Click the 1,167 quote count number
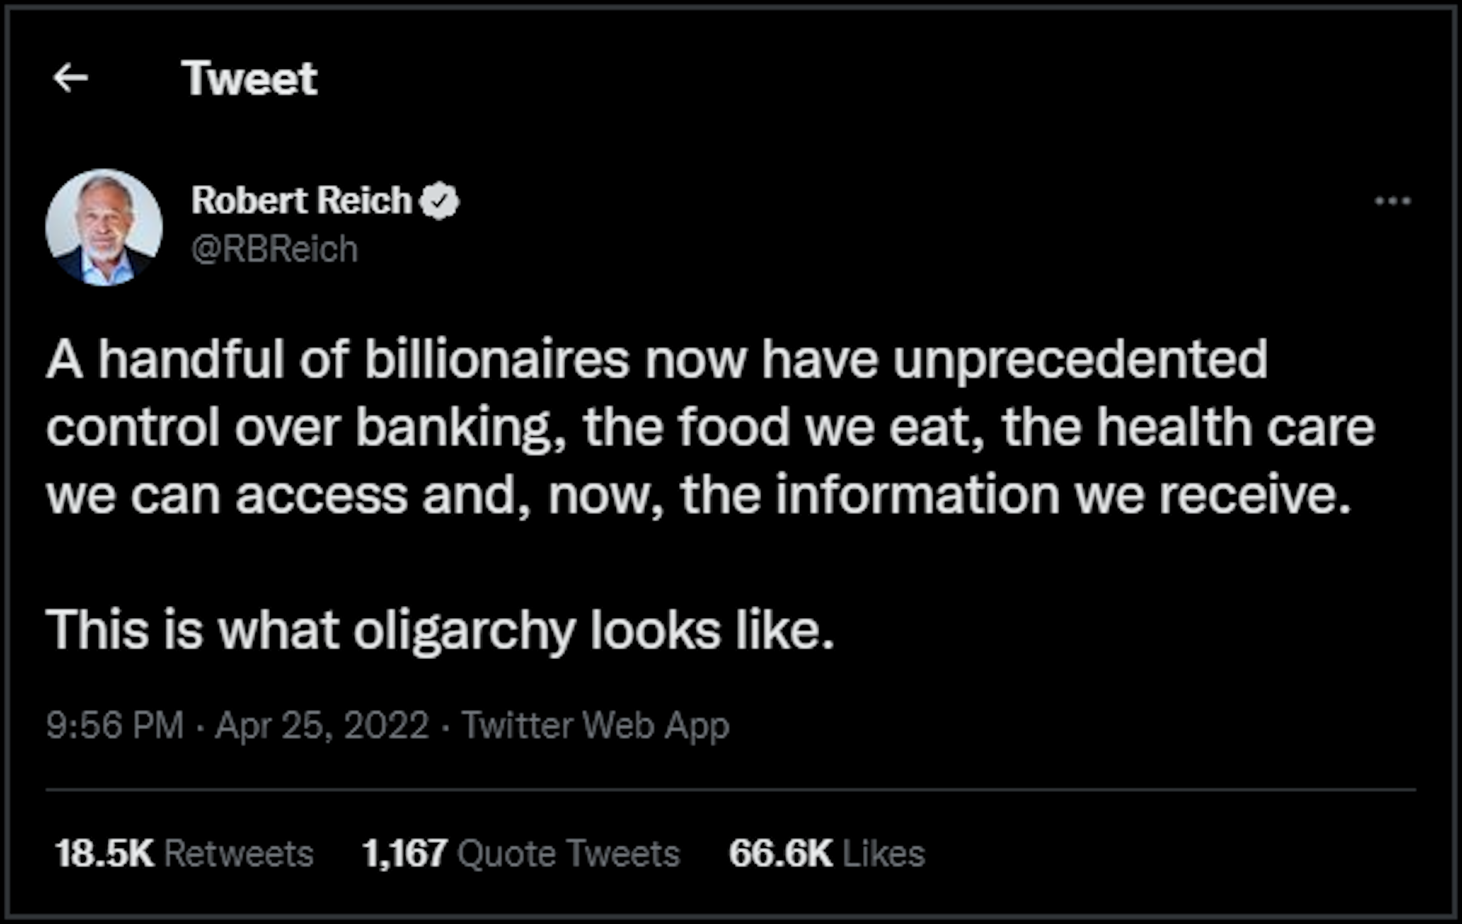1462x924 pixels. click(x=405, y=853)
